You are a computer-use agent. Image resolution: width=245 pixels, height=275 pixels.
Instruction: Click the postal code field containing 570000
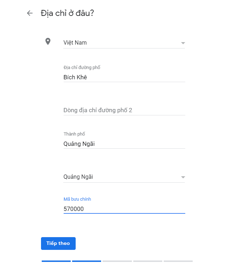coord(124,209)
